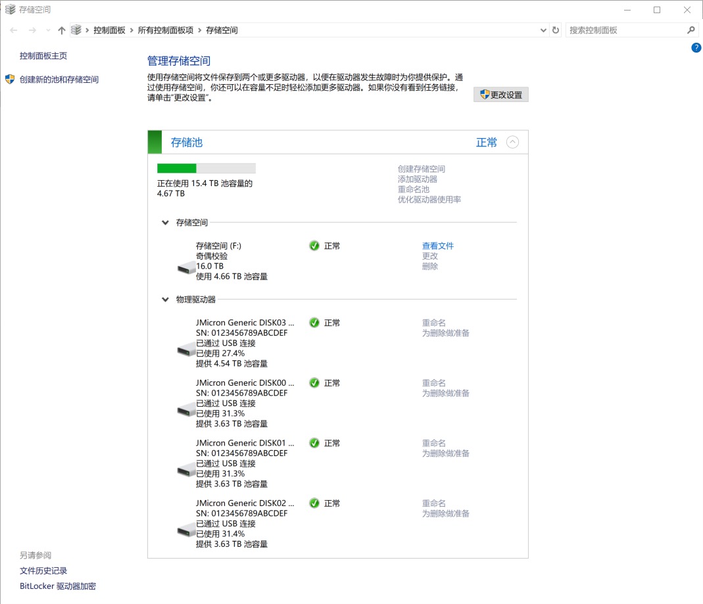Screen dimensions: 703x604
Task: Click the 搜索控制面板 search field
Action: [625, 30]
